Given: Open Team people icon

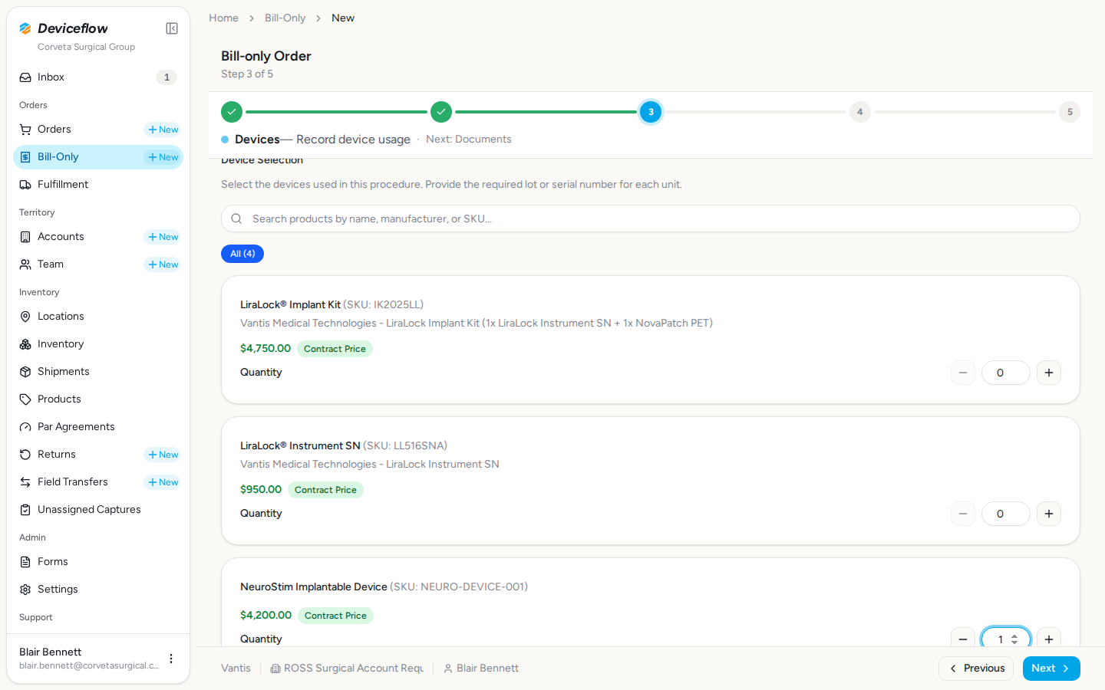Looking at the screenshot, I should [25, 264].
